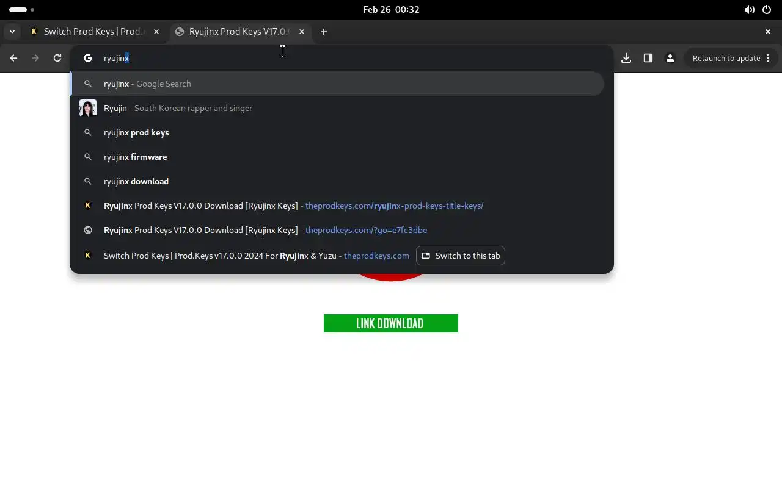Click the address bar text field
Viewport: 782px width, 488px height.
coord(342,58)
